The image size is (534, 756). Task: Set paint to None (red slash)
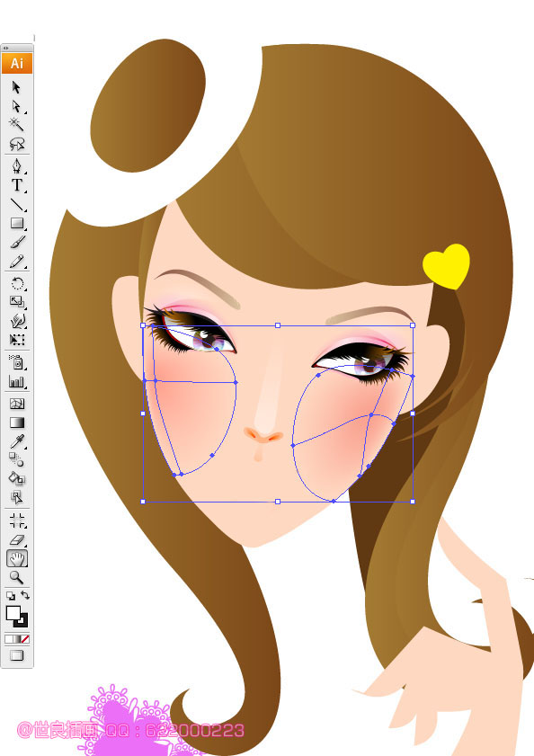25,639
